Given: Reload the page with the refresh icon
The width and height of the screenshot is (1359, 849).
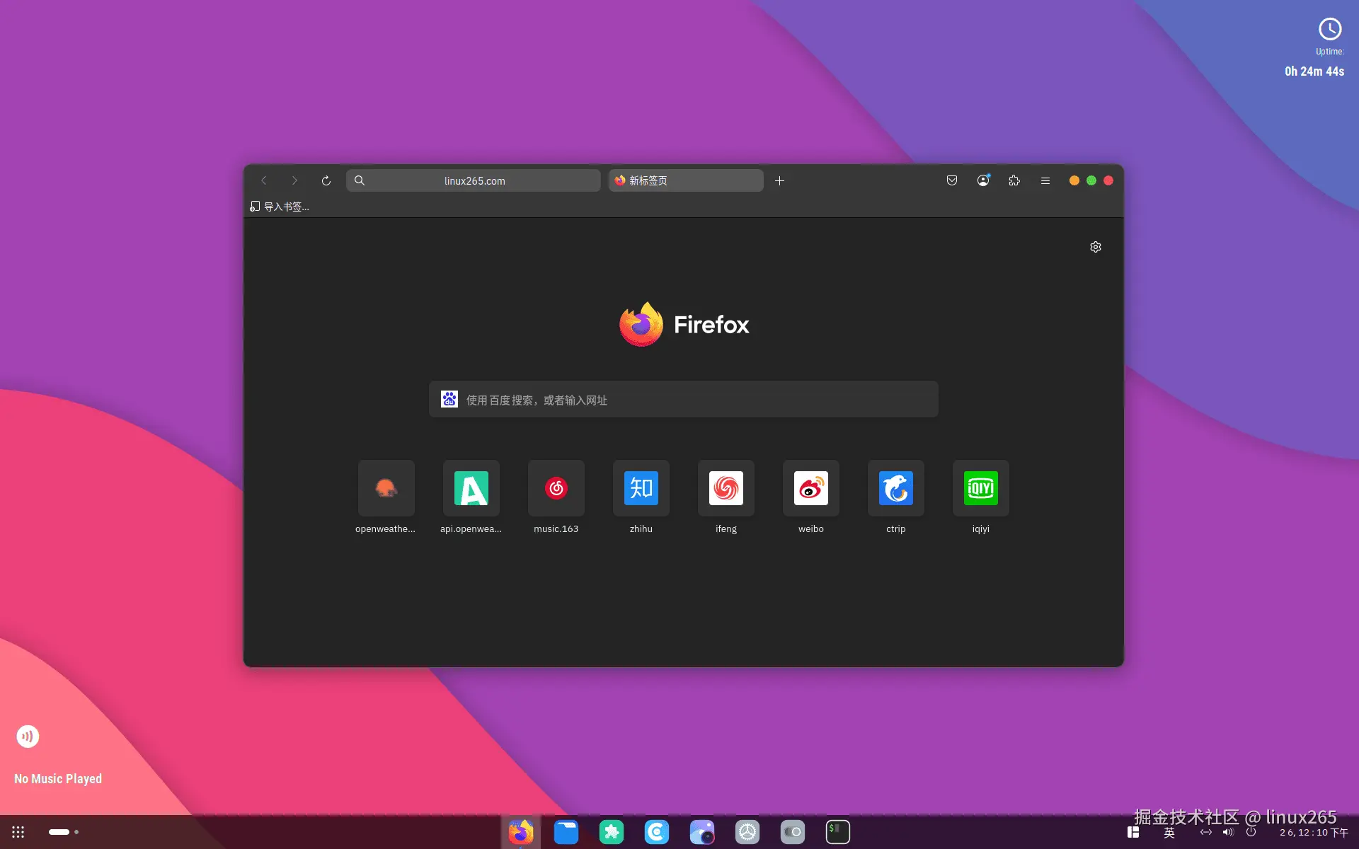Looking at the screenshot, I should [326, 181].
